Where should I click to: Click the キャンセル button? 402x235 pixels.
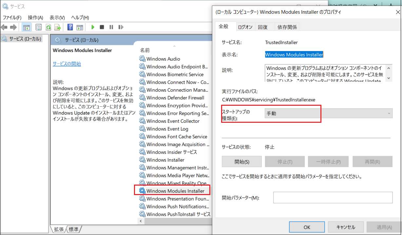coord(346,227)
